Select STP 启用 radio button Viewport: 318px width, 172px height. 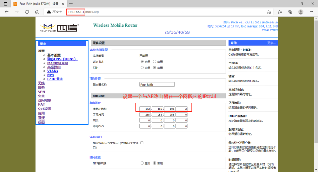[142, 68]
